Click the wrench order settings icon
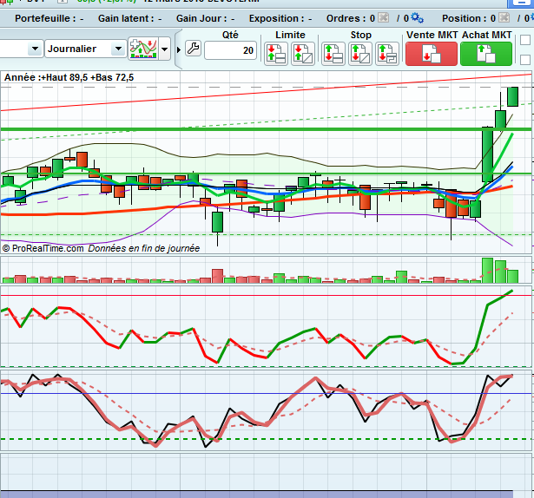This screenshot has height=498, width=534. [193, 49]
